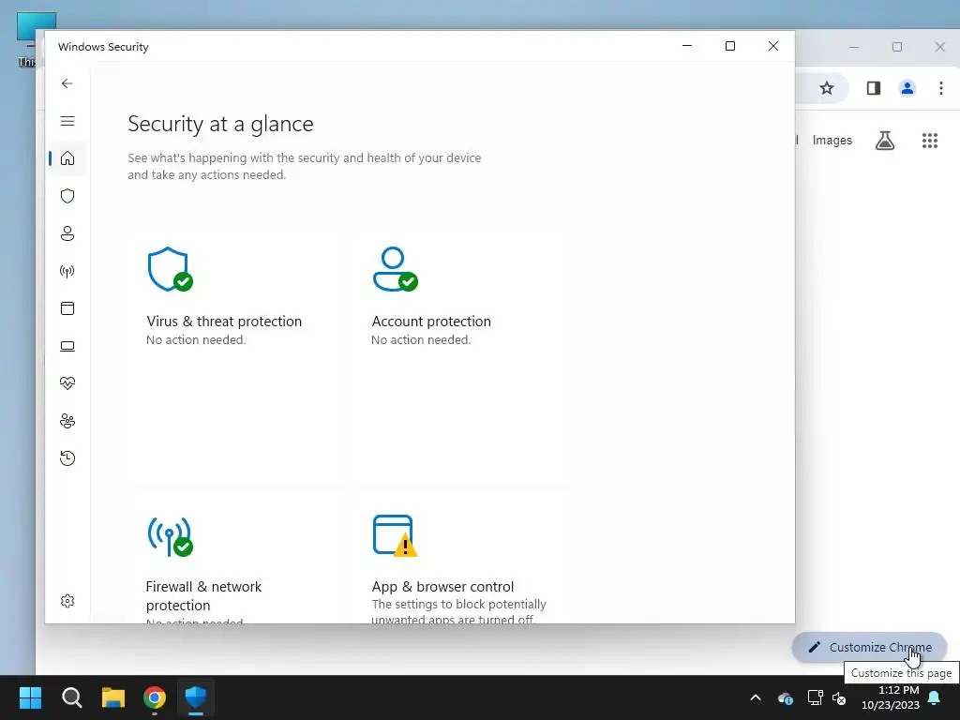960x720 pixels.
Task: Close the Windows Security window
Action: point(773,46)
